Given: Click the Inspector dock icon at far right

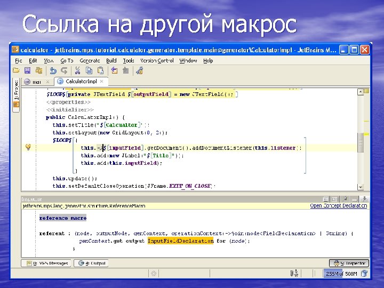Looking at the screenshot, I should [x=364, y=199].
